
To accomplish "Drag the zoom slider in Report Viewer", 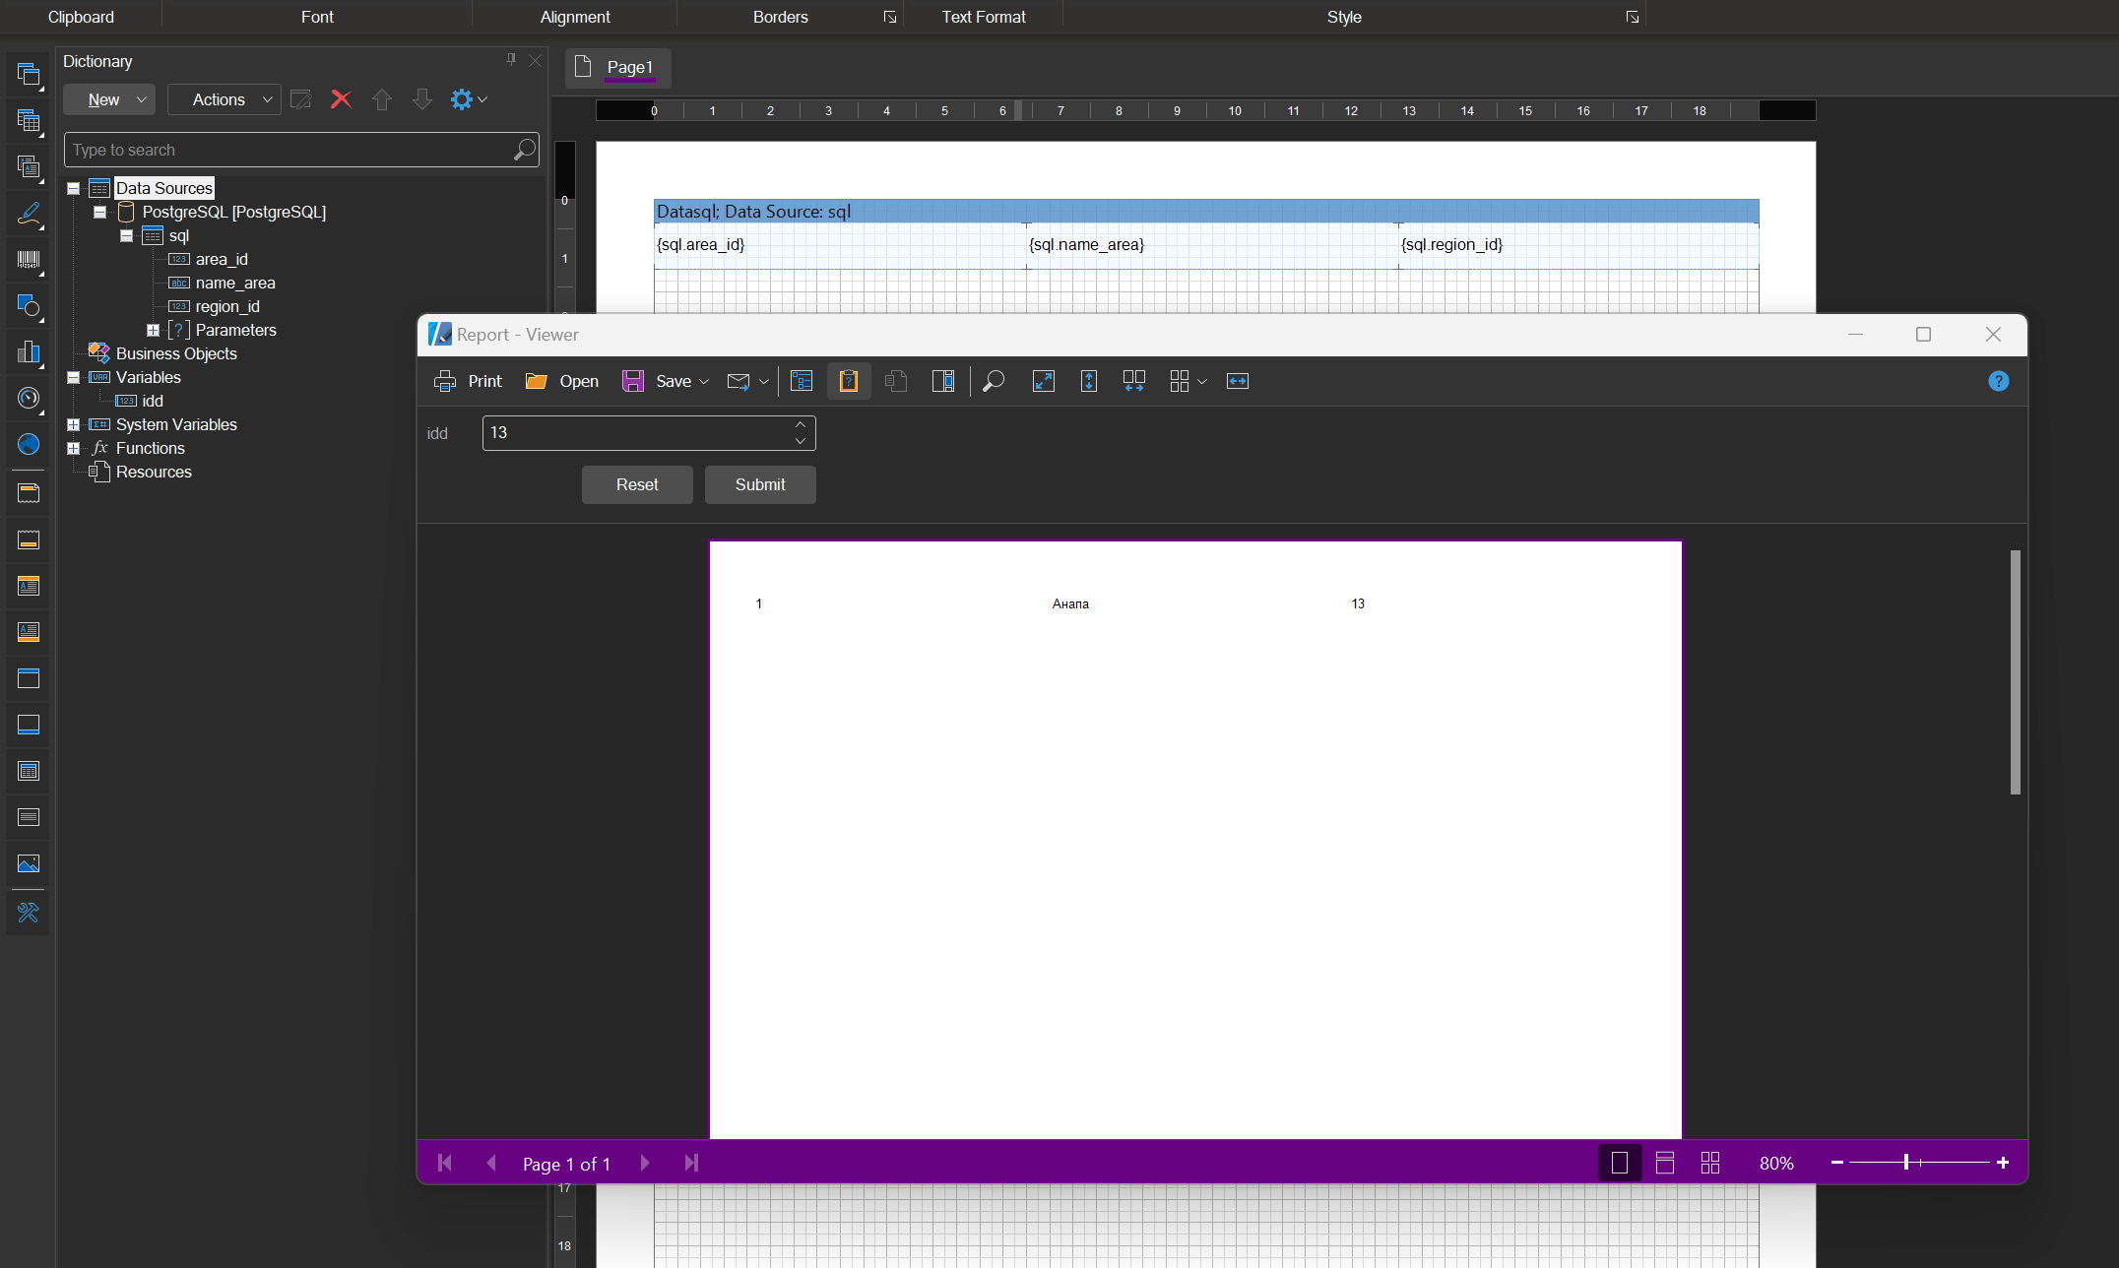I will [1904, 1163].
